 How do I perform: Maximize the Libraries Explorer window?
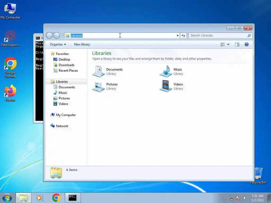coord(239,28)
